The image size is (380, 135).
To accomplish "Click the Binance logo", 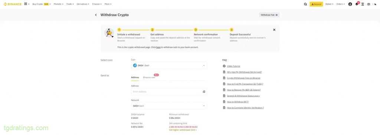I will point(13,4).
